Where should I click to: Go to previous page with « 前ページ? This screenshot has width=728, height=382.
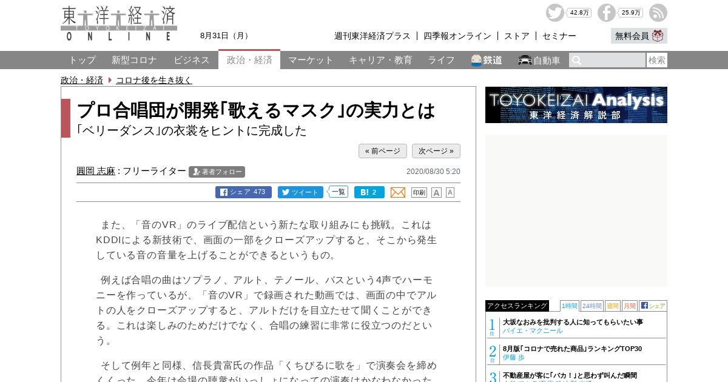click(x=383, y=151)
